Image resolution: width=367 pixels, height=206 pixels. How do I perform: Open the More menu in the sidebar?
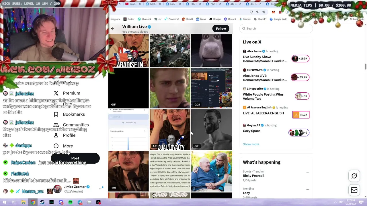pyautogui.click(x=63, y=146)
